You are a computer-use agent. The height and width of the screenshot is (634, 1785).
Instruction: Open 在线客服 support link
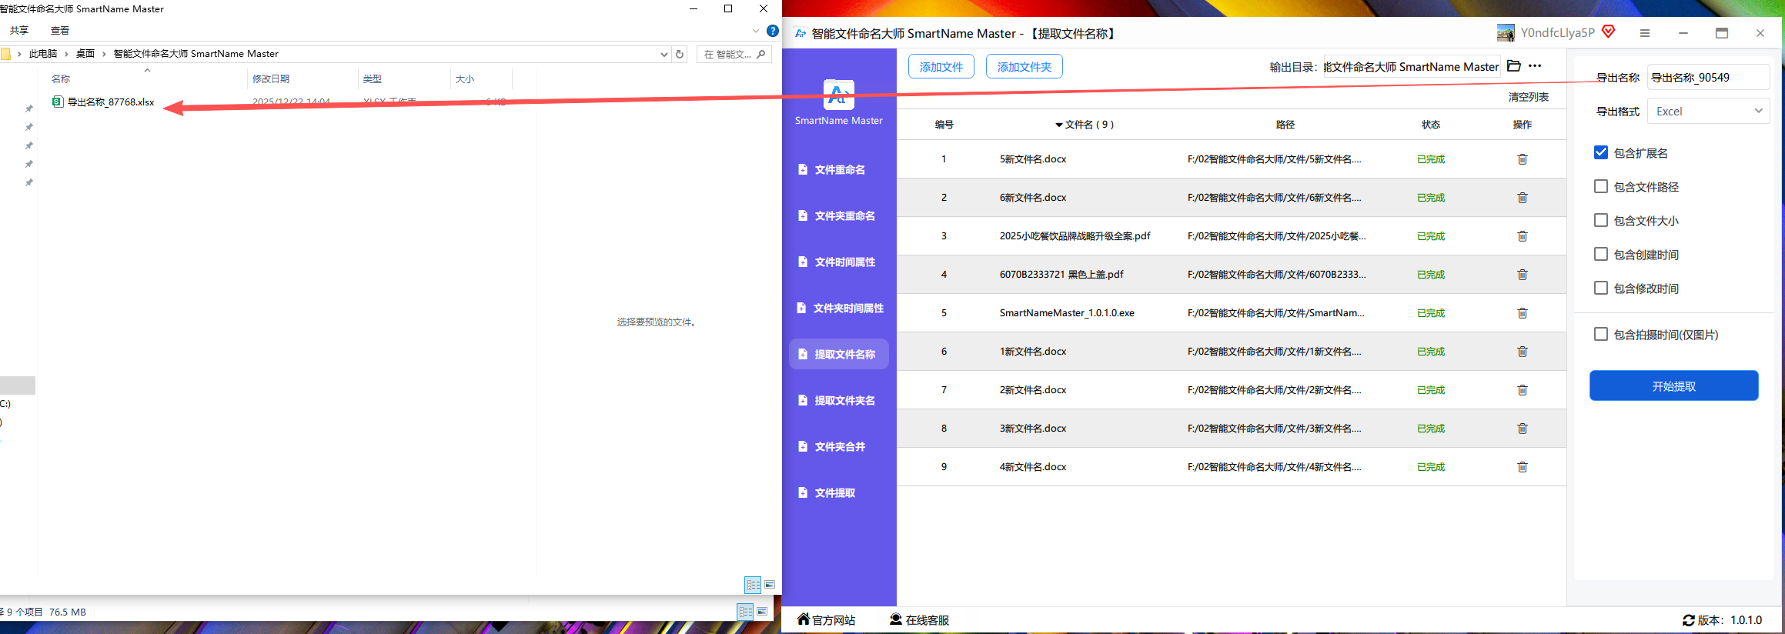(920, 620)
